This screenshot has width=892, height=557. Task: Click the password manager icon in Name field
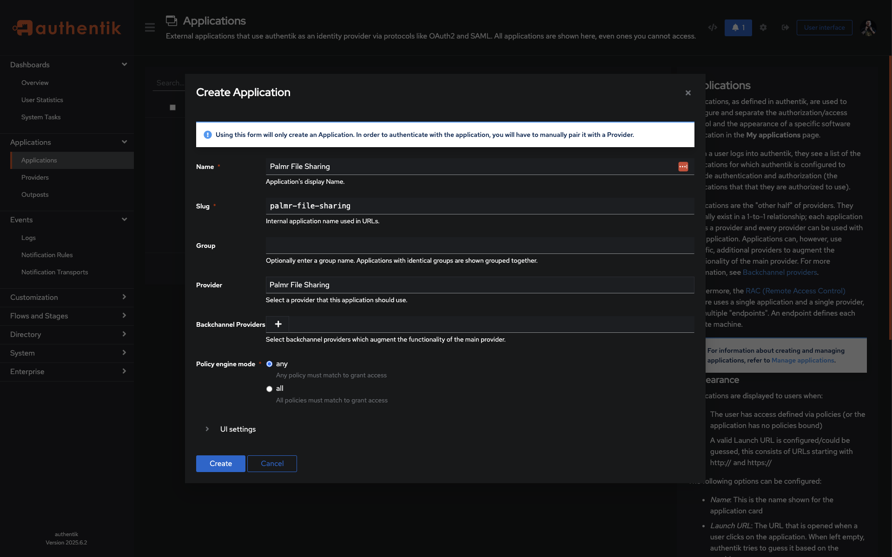click(x=683, y=167)
